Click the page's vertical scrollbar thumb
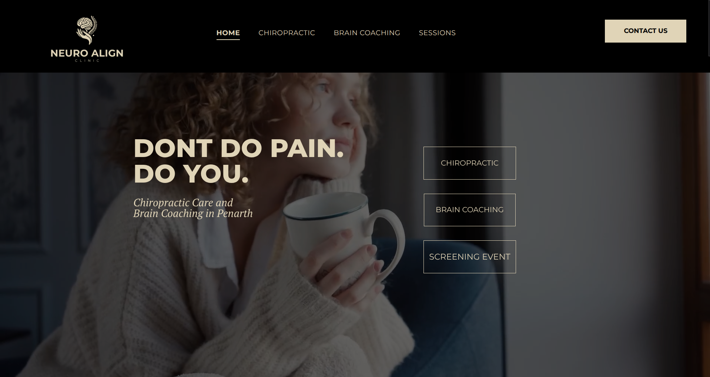Screen dimensions: 710x377 709,28
